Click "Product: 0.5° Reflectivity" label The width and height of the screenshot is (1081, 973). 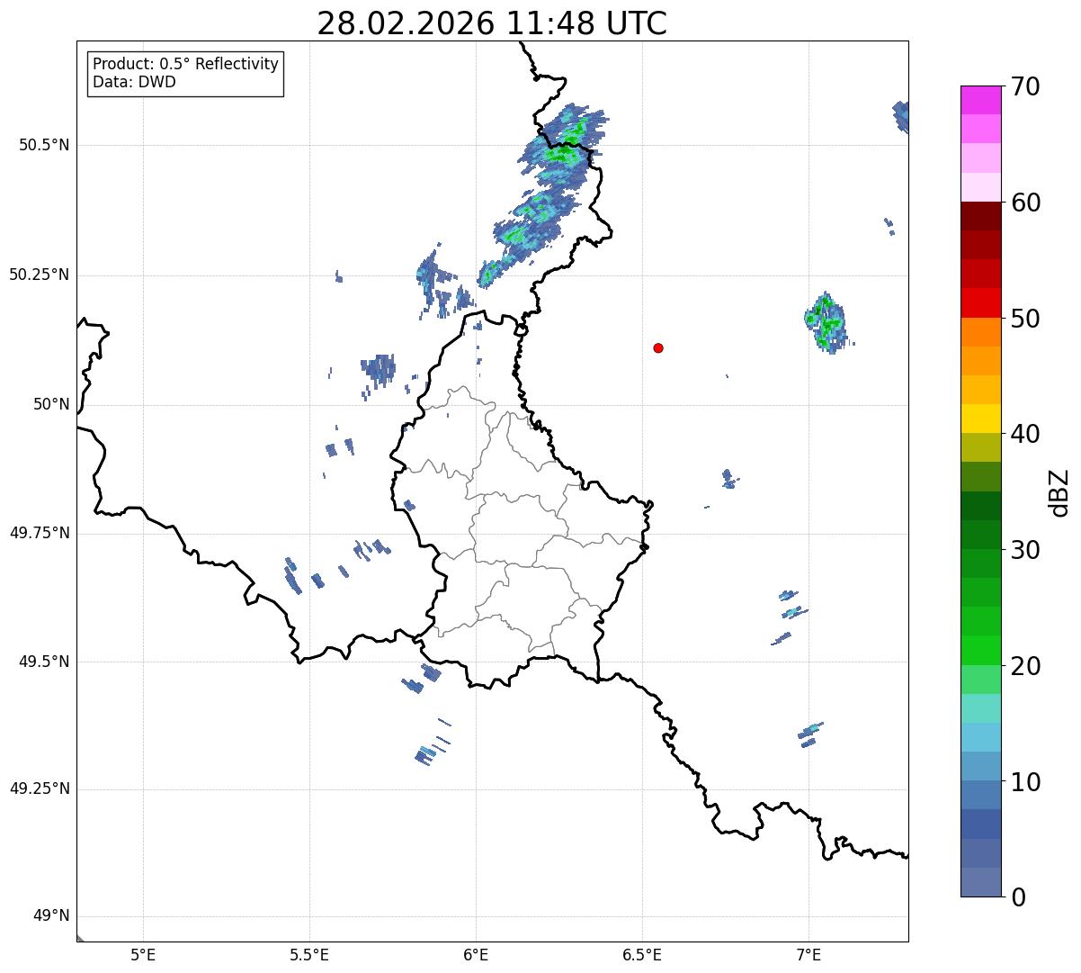pos(185,65)
